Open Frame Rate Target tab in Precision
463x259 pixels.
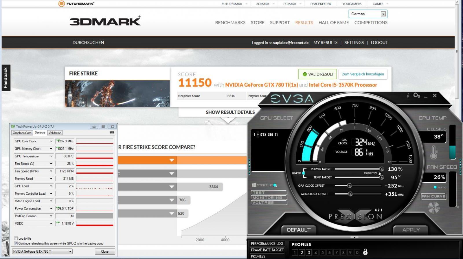coord(267,250)
